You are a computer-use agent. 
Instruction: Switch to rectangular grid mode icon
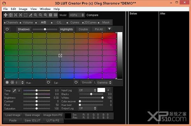[x=7, y=83]
